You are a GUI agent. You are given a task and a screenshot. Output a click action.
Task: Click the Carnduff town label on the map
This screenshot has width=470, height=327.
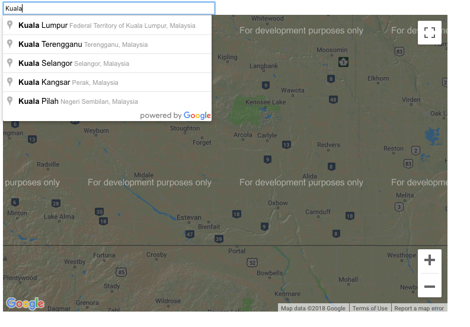point(318,212)
